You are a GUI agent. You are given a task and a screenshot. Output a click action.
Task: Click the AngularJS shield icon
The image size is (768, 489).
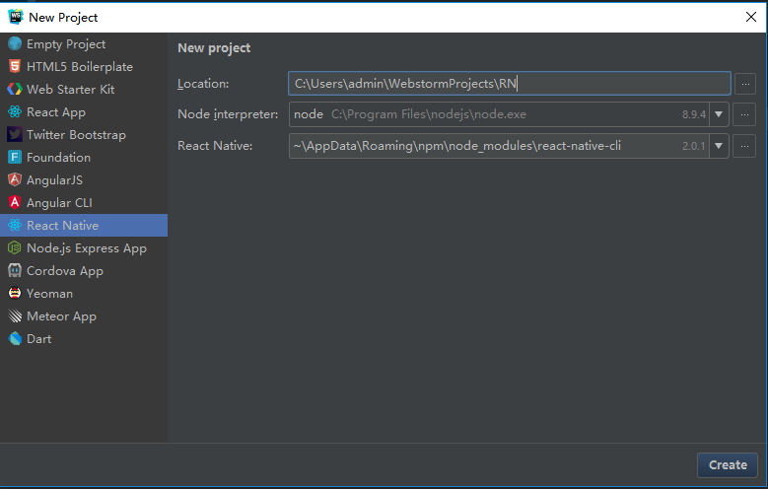15,179
